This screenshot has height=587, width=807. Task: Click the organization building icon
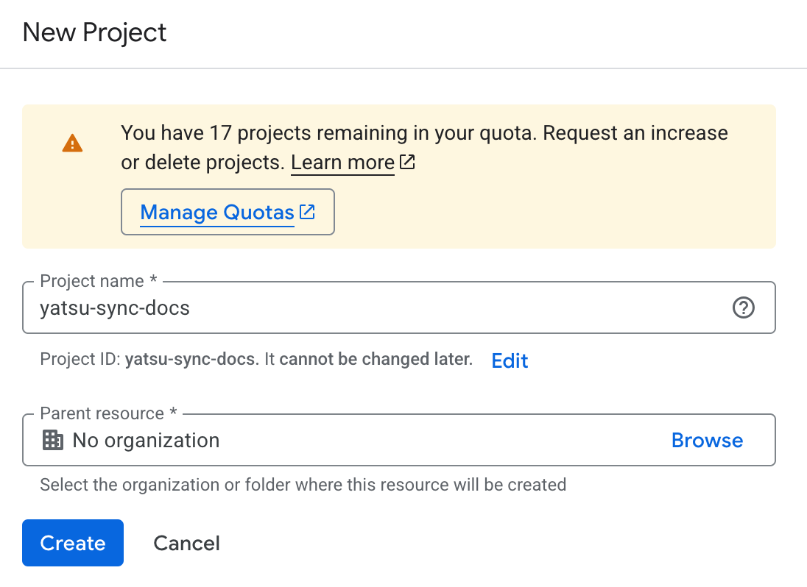pyautogui.click(x=53, y=441)
